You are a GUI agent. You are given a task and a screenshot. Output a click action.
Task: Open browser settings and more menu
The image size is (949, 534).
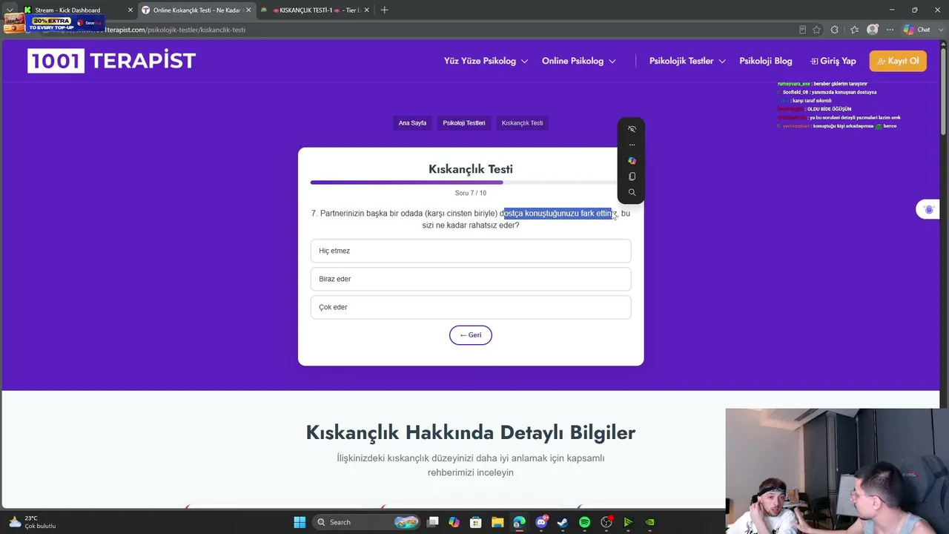(890, 30)
